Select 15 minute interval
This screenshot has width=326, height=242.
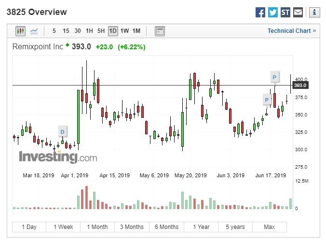coord(66,31)
